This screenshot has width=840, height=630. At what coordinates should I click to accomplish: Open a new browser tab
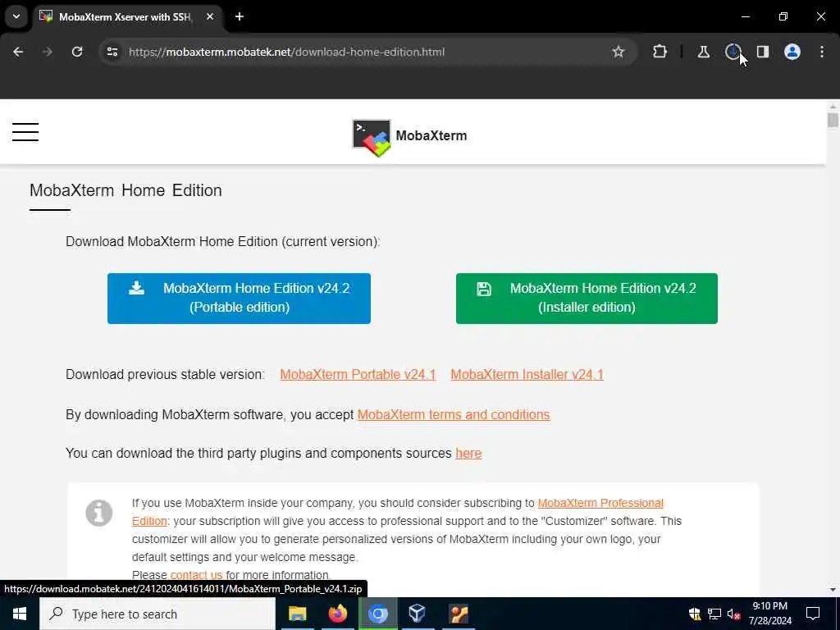point(240,16)
